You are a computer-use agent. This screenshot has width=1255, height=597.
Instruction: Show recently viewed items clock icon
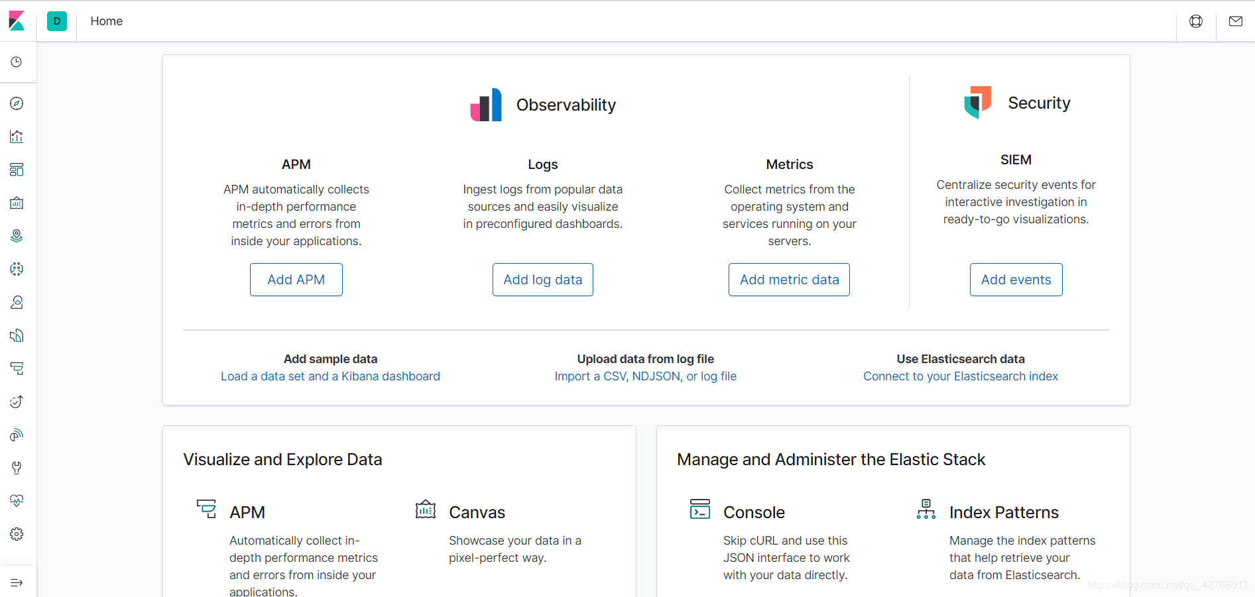pos(17,62)
